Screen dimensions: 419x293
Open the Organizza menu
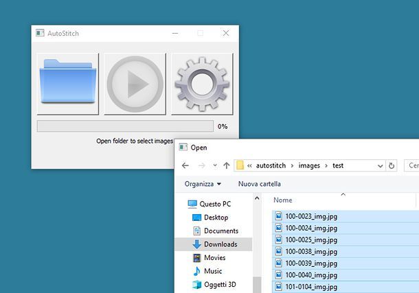click(203, 184)
